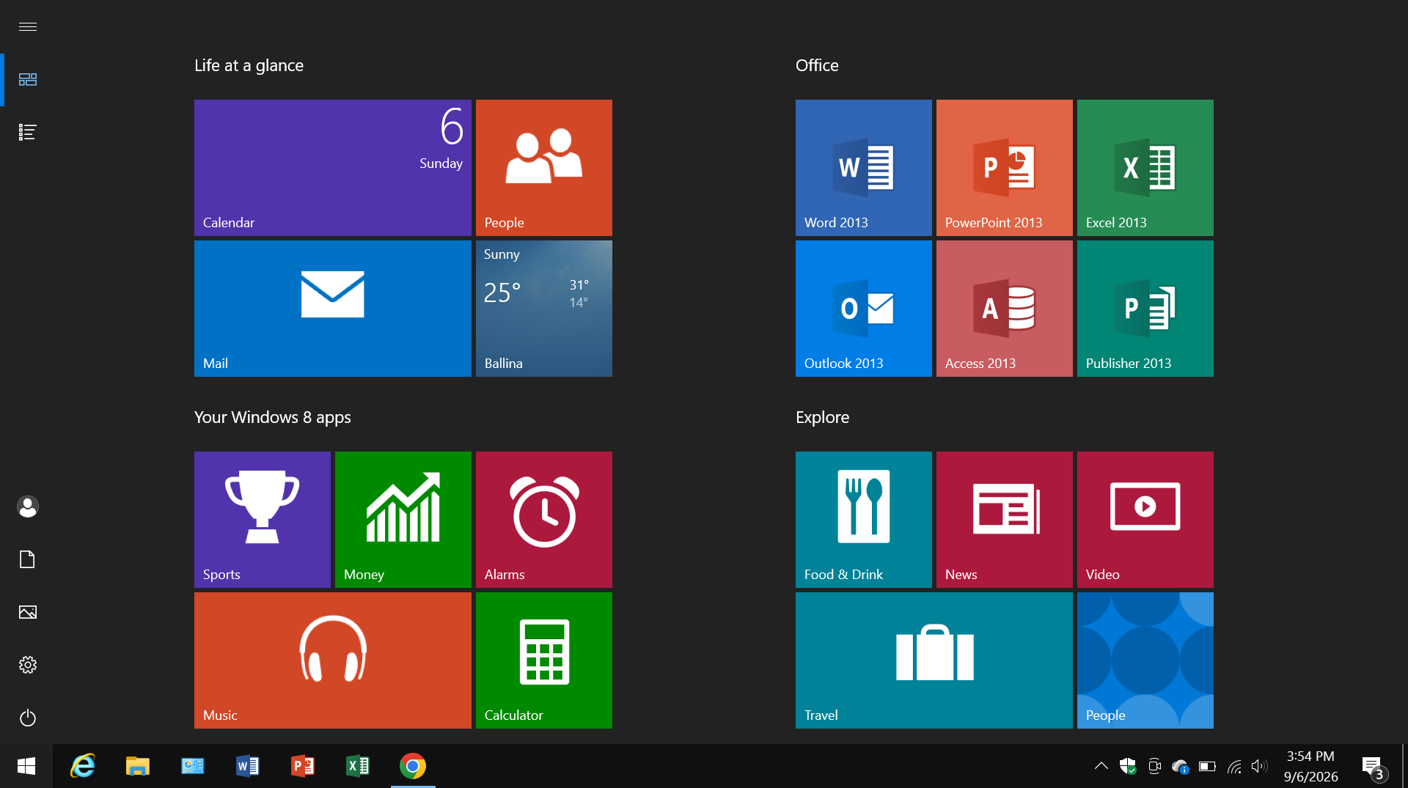Open Windows Security tray icon
This screenshot has width=1408, height=788.
(1128, 766)
